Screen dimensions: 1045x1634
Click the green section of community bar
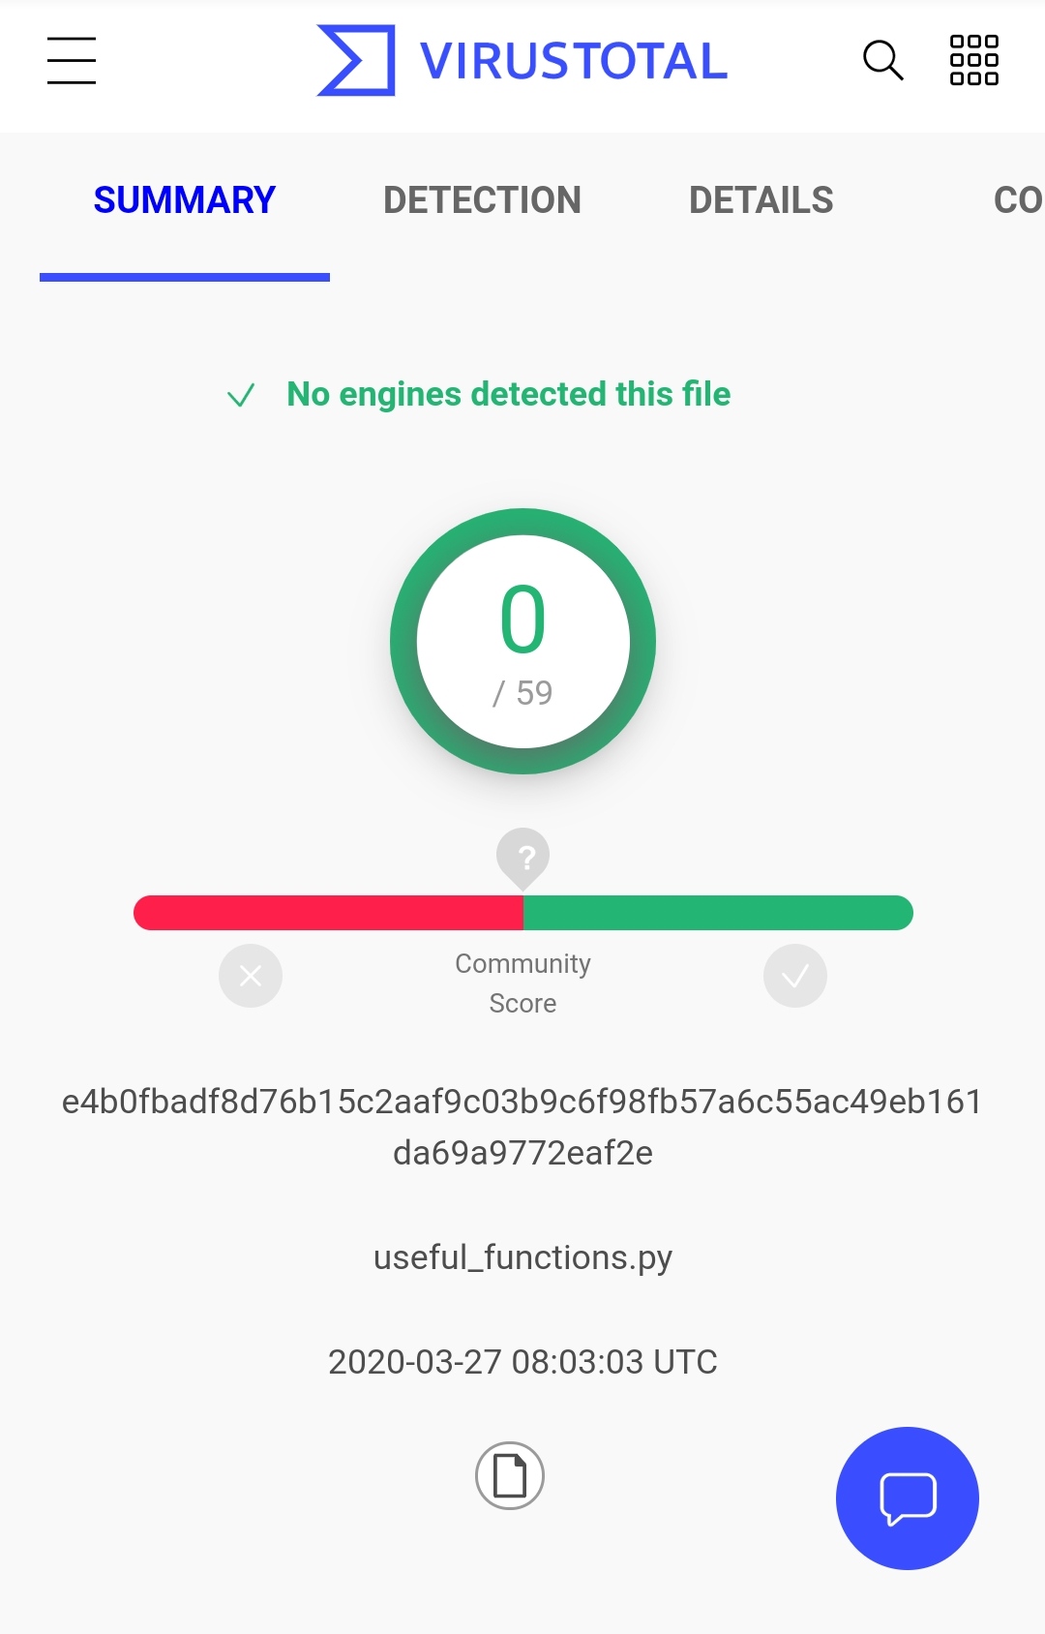(x=718, y=913)
